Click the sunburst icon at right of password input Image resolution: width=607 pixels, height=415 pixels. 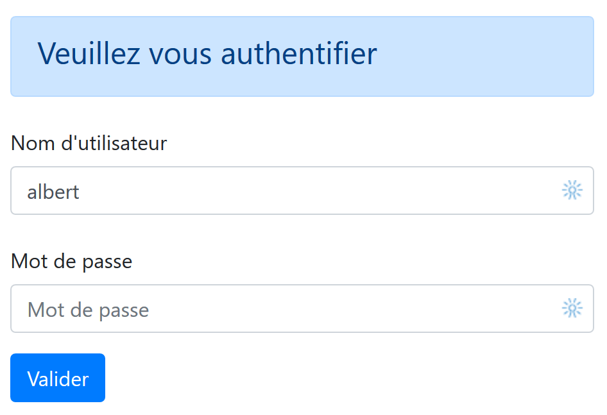572,309
